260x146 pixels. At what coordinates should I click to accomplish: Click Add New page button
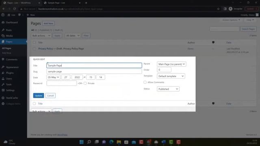pos(48,24)
